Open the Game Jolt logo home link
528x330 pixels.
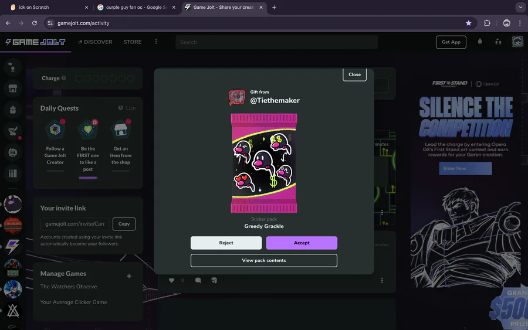pyautogui.click(x=35, y=42)
